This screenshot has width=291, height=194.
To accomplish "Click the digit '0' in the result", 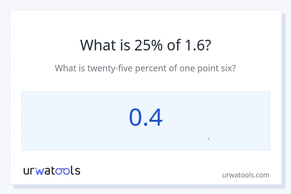I will pyautogui.click(x=136, y=118).
